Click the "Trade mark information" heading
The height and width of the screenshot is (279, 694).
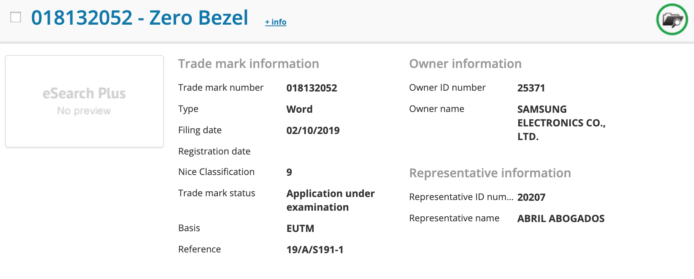[248, 64]
